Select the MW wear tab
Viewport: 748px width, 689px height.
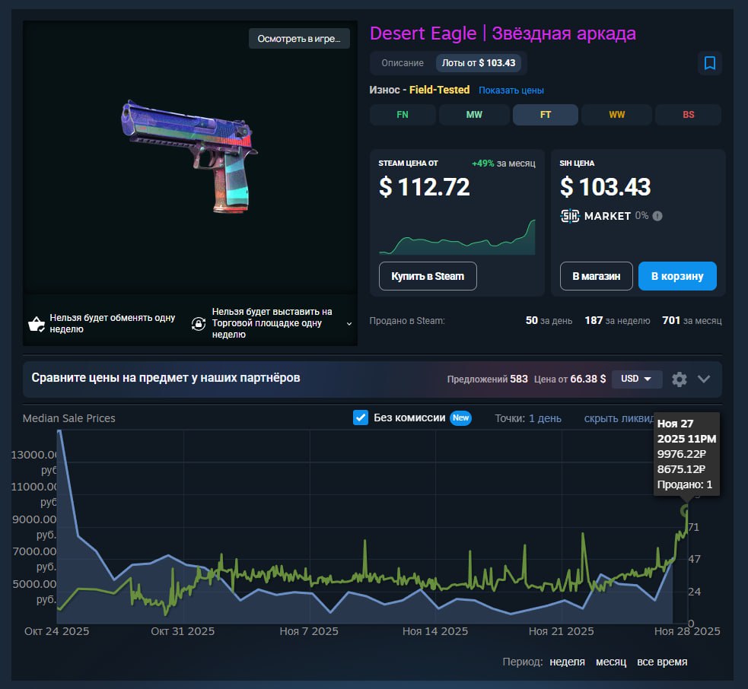(x=474, y=115)
